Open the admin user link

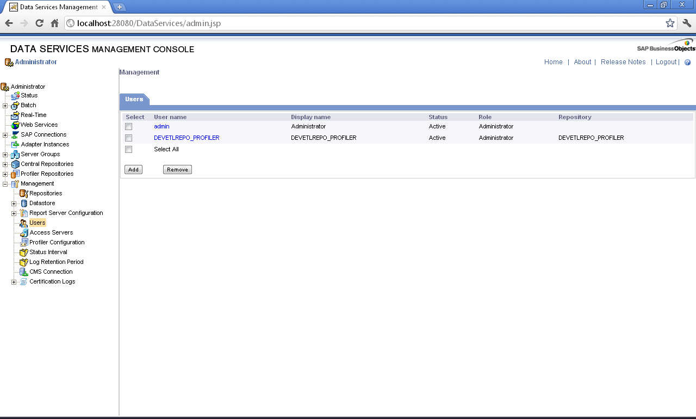point(161,126)
